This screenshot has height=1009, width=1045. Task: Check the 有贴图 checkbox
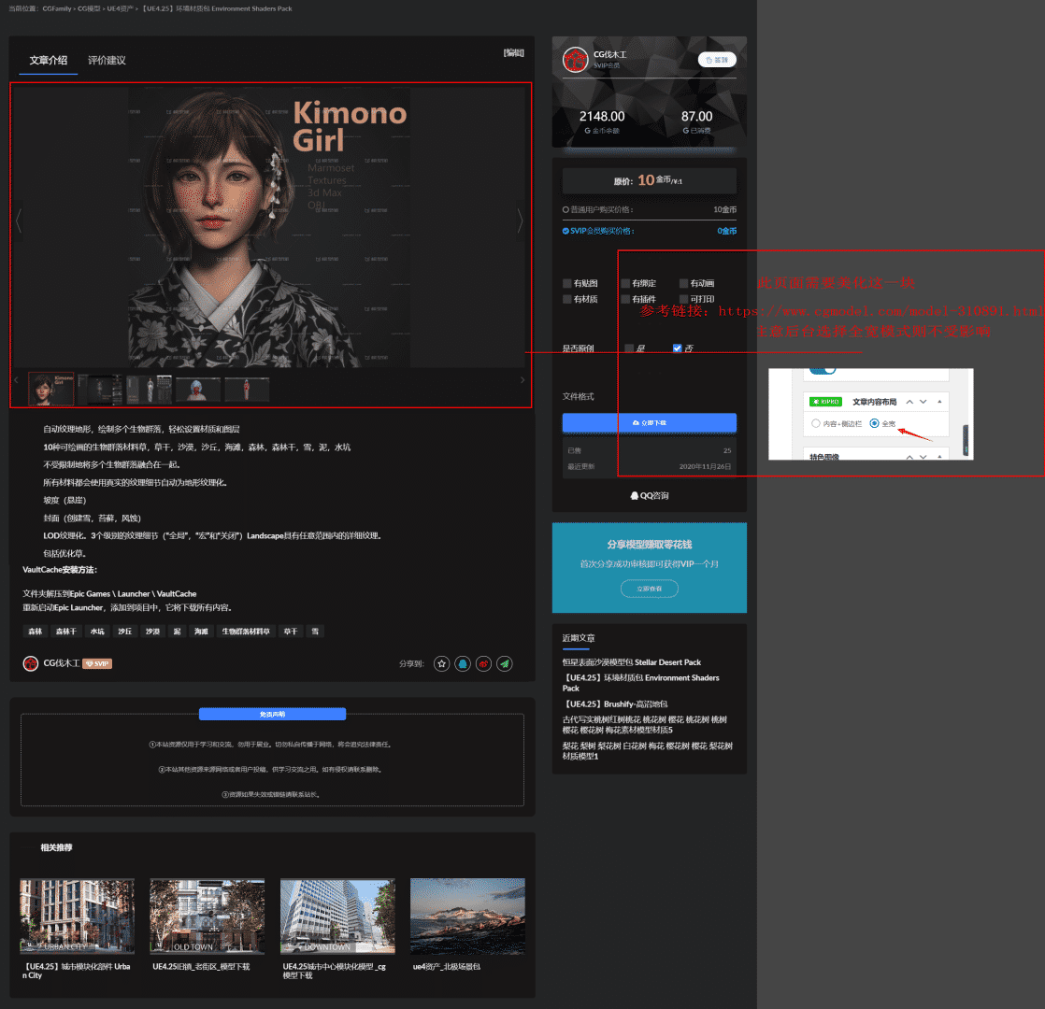[x=567, y=283]
